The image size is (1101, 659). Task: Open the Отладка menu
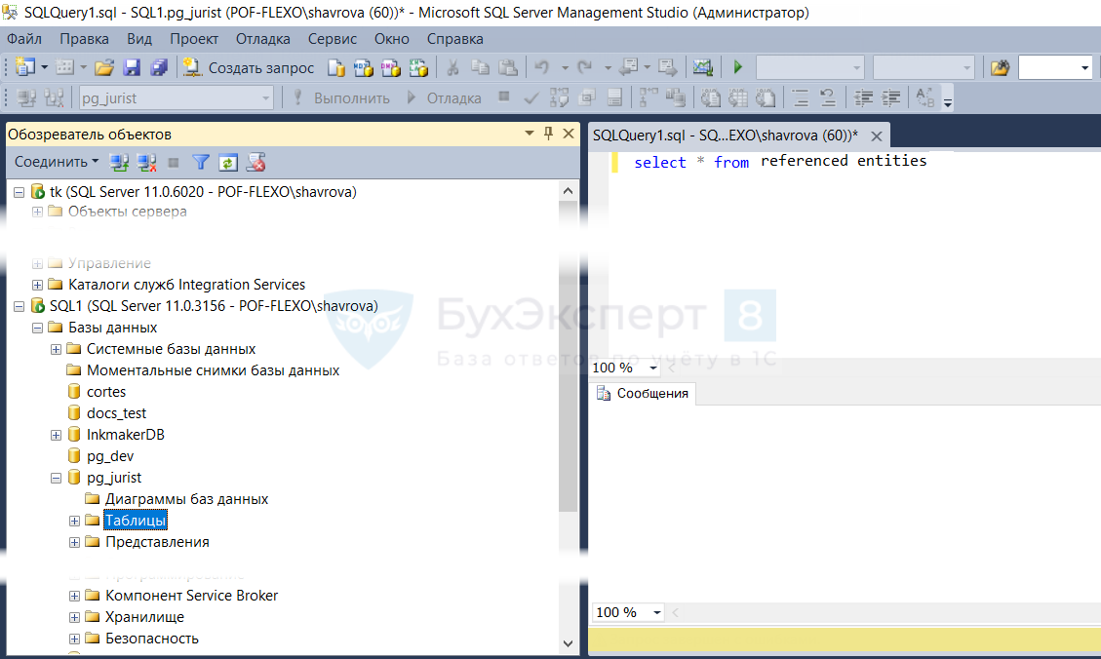(263, 39)
